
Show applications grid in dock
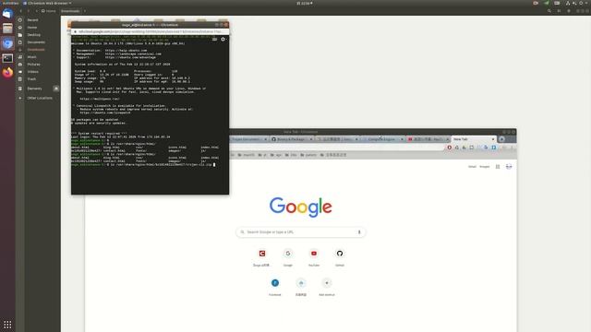[x=7, y=324]
